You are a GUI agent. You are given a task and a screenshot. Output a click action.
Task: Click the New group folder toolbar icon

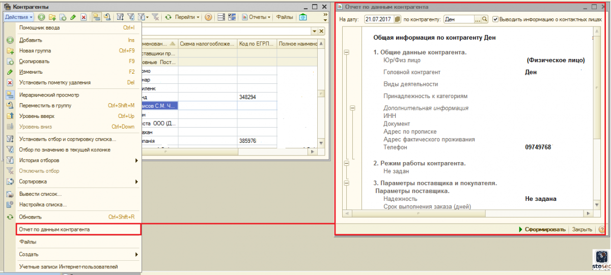click(x=52, y=17)
